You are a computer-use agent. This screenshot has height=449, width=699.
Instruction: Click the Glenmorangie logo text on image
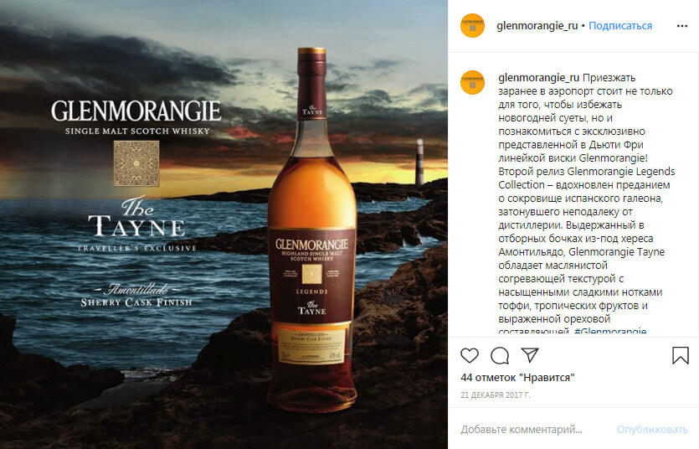pos(136,111)
